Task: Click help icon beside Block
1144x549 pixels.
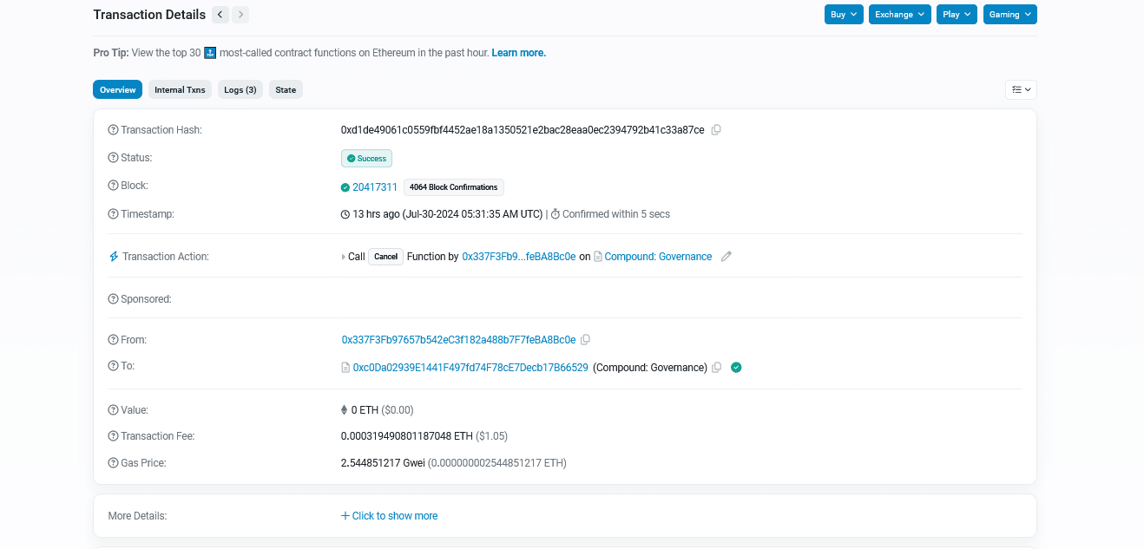Action: 113,186
